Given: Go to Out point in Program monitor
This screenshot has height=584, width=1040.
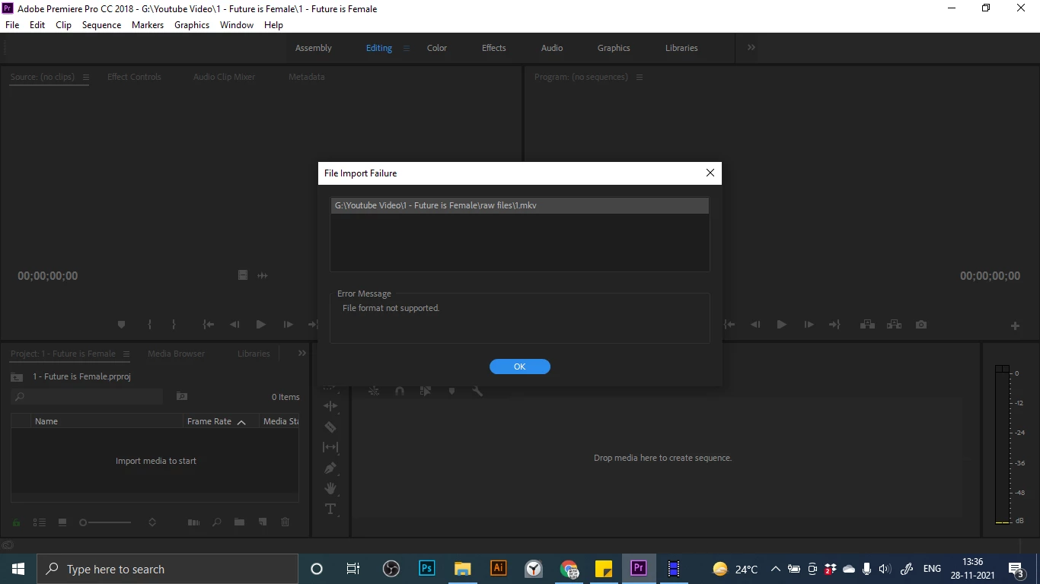Looking at the screenshot, I should coord(834,325).
